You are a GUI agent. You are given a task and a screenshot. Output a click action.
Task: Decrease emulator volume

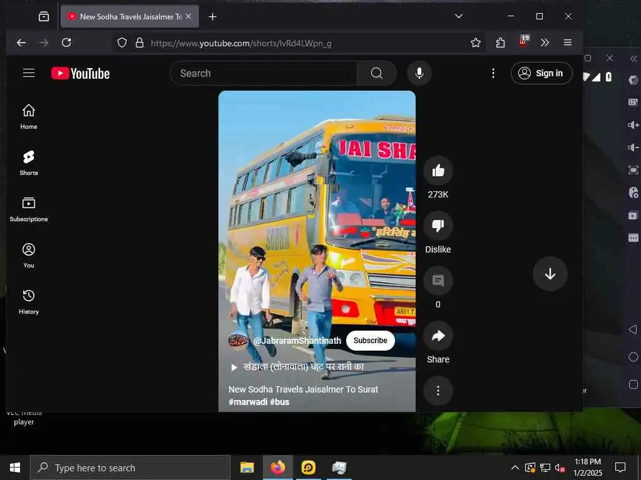pyautogui.click(x=633, y=147)
